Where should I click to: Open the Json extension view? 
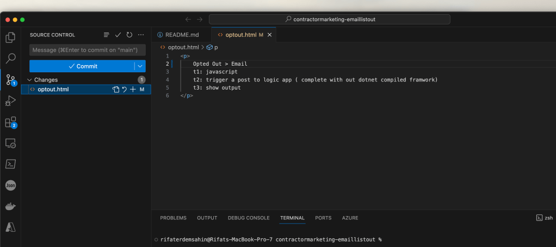(x=11, y=185)
